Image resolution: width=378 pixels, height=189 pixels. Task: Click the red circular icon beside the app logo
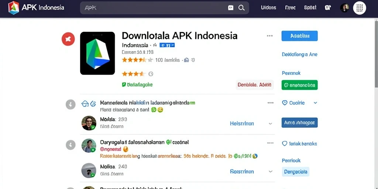(68, 39)
